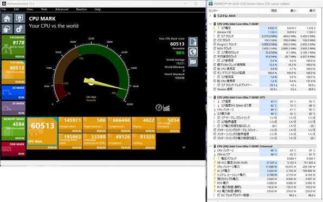Select the Ring/LLC クロック row
The width and height of the screenshot is (323, 202).
tap(264, 44)
